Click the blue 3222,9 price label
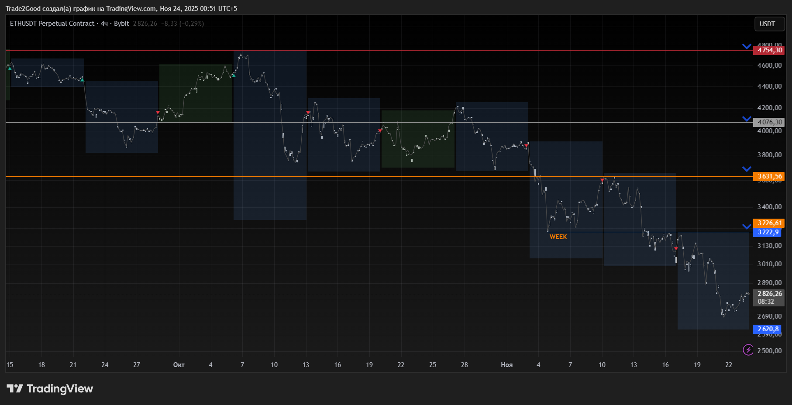Screen dimensions: 792x405 click(768, 232)
